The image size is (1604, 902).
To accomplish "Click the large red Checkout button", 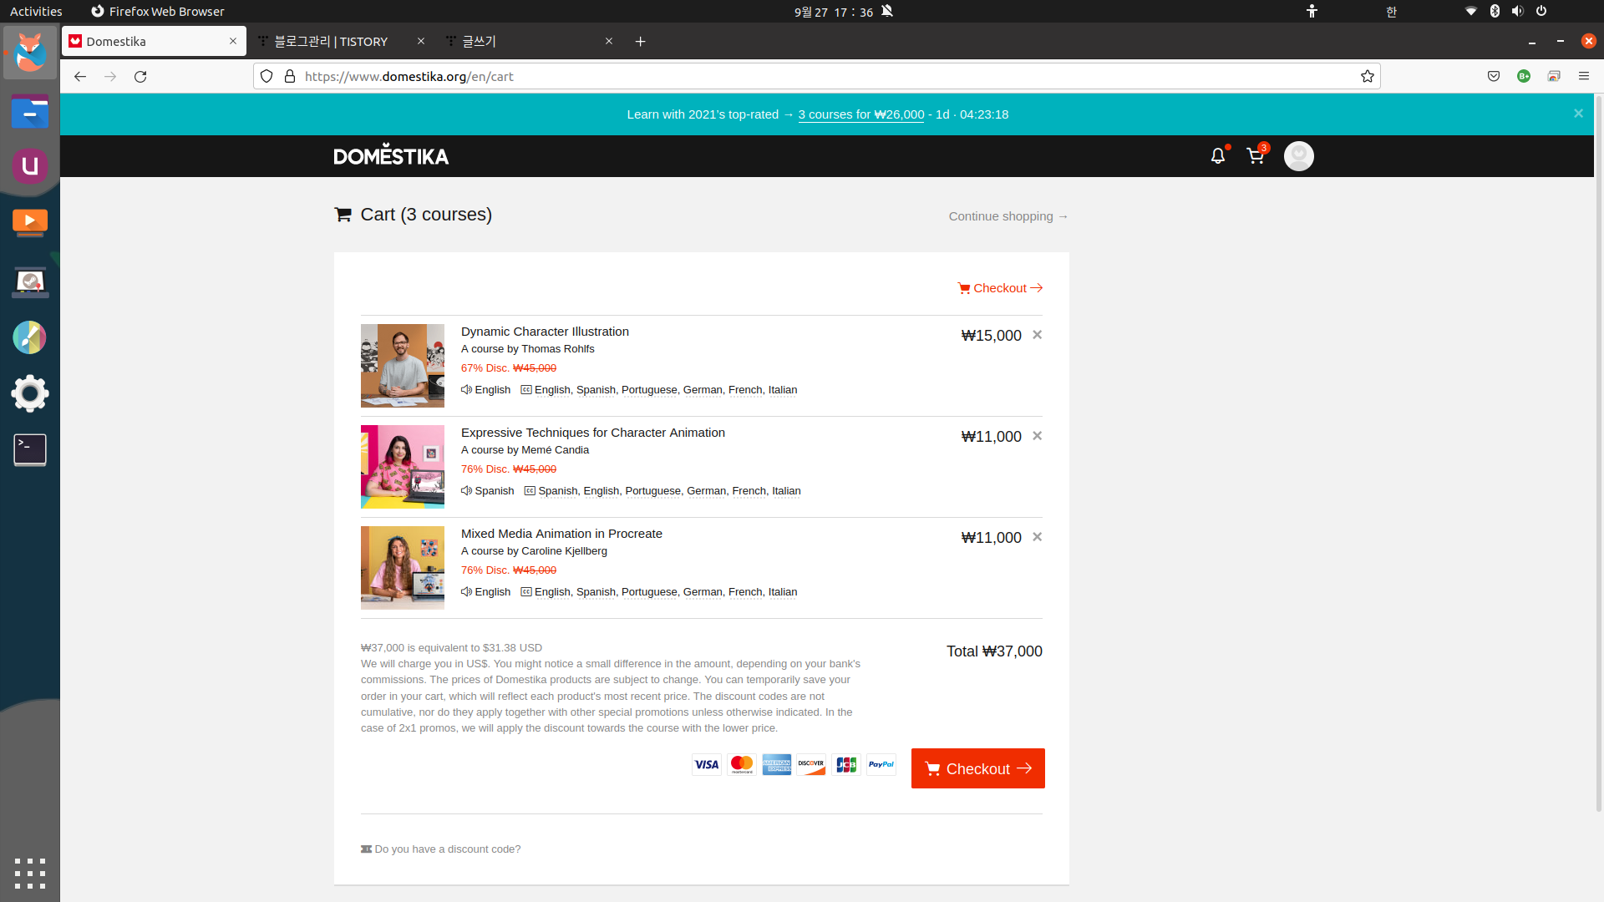I will point(977,768).
